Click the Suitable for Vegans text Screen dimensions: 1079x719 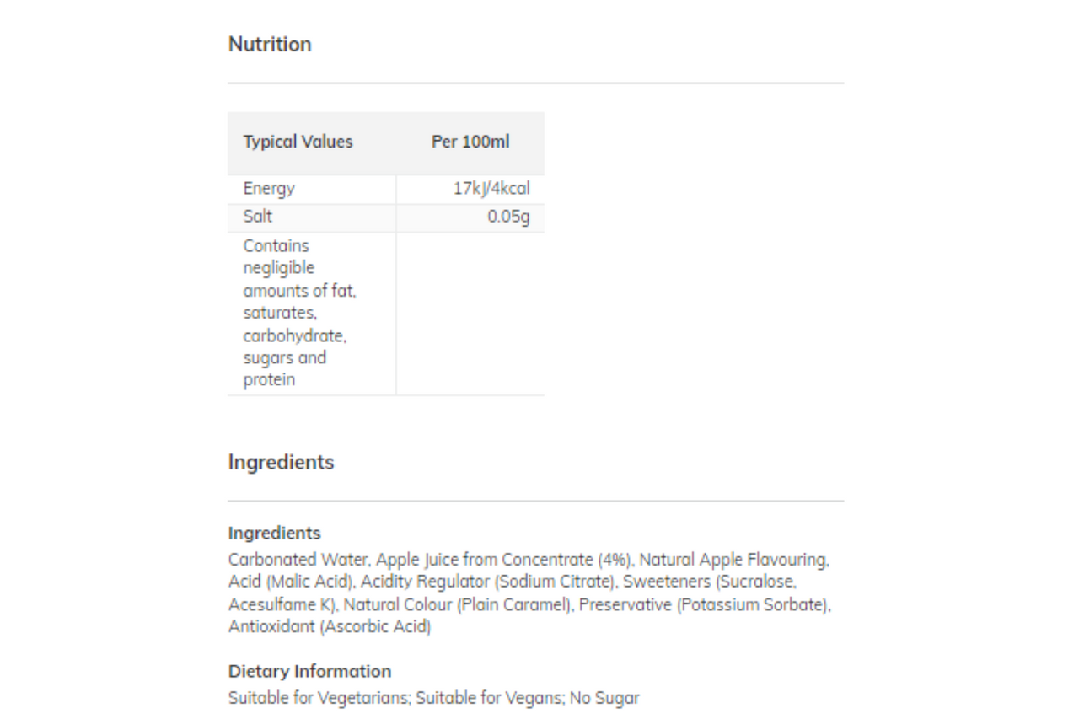tap(489, 698)
